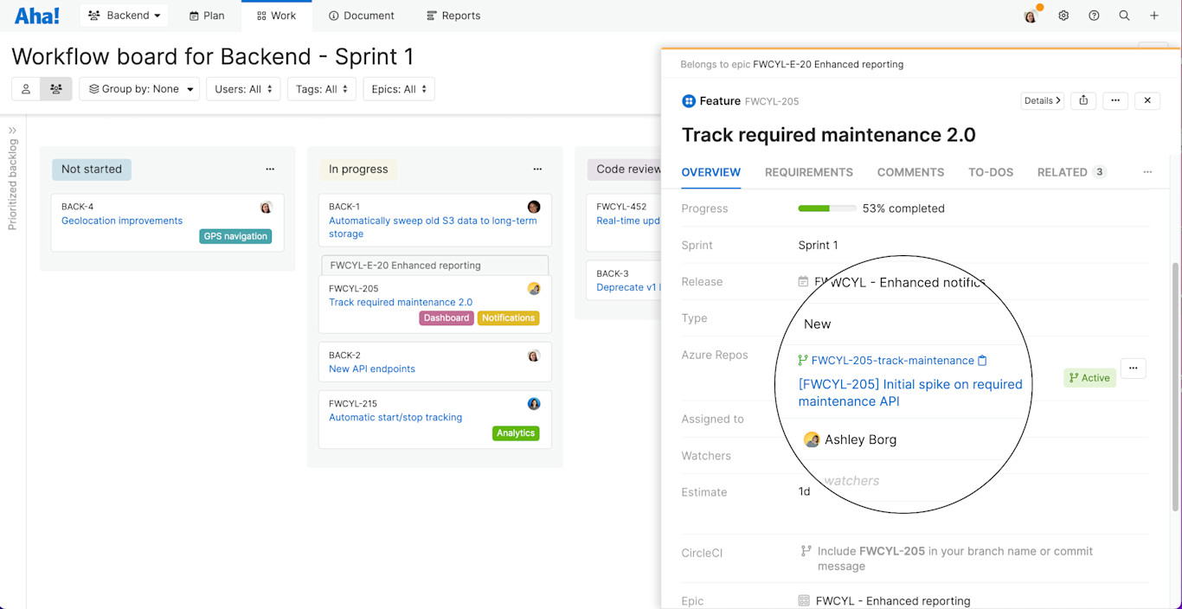Open the search magnifier icon

[x=1124, y=15]
